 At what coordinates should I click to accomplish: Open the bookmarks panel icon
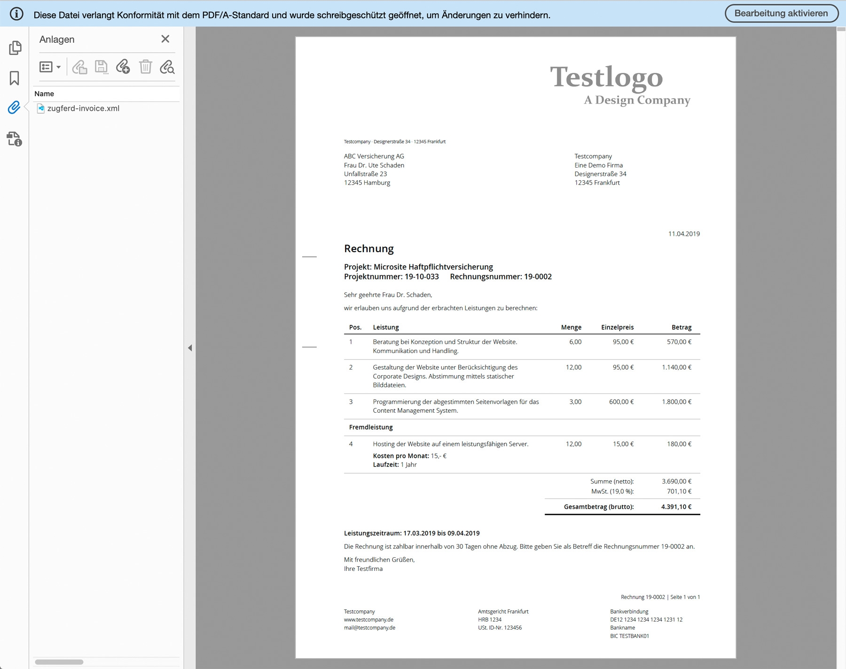pyautogui.click(x=15, y=78)
